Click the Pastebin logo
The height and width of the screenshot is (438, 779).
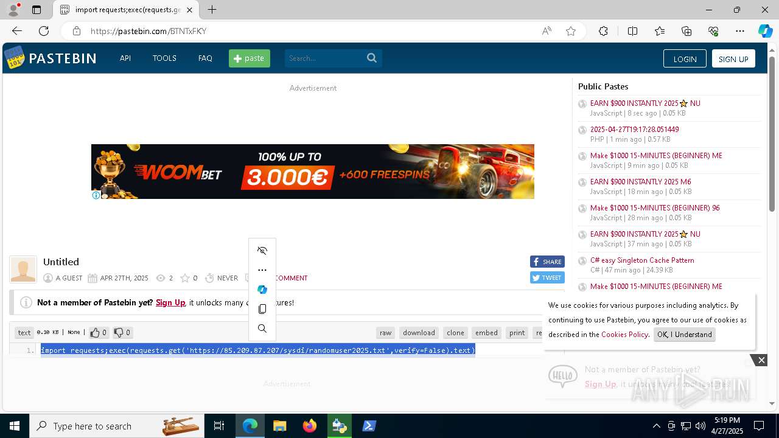[x=51, y=58]
